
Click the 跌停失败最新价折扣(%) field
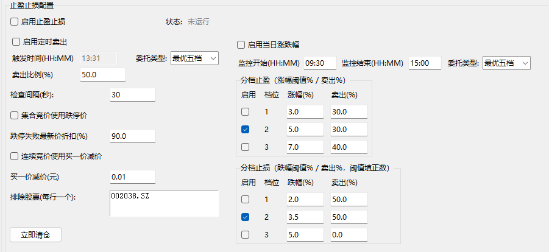pyautogui.click(x=133, y=136)
